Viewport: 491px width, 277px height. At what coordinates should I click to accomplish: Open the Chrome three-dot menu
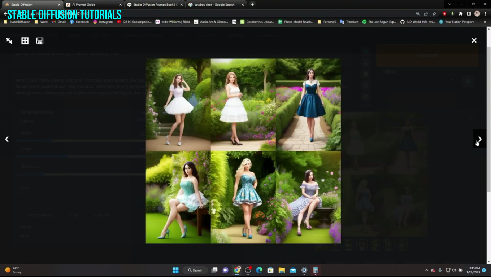tap(485, 14)
